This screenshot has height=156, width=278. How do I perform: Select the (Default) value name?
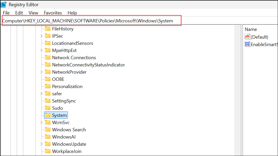[x=259, y=37]
